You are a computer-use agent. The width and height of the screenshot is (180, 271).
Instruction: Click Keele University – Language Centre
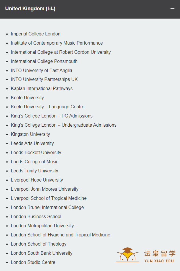pyautogui.click(x=48, y=107)
